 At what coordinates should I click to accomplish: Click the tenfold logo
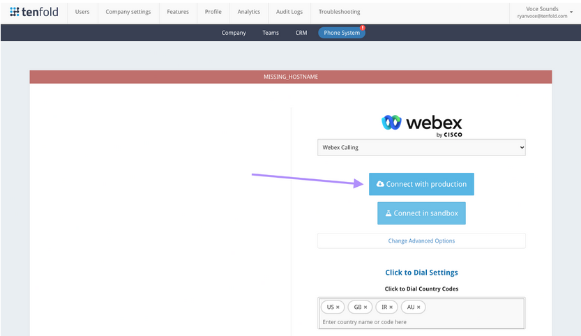click(x=34, y=12)
